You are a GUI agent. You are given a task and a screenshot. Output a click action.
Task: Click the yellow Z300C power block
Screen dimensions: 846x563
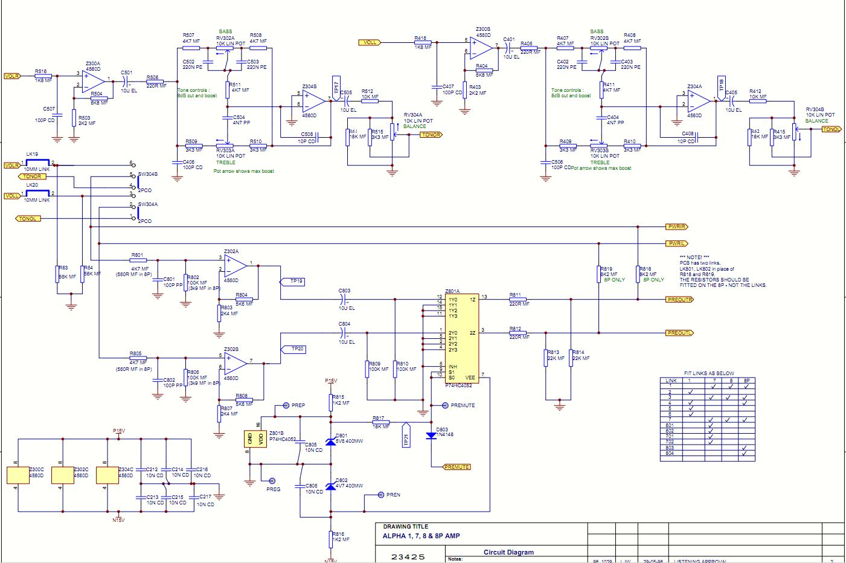coord(18,475)
